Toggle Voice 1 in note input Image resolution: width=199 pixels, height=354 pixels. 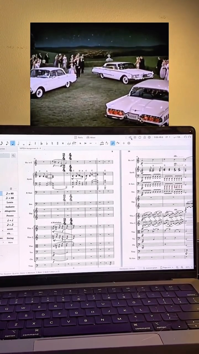pyautogui.click(x=113, y=143)
